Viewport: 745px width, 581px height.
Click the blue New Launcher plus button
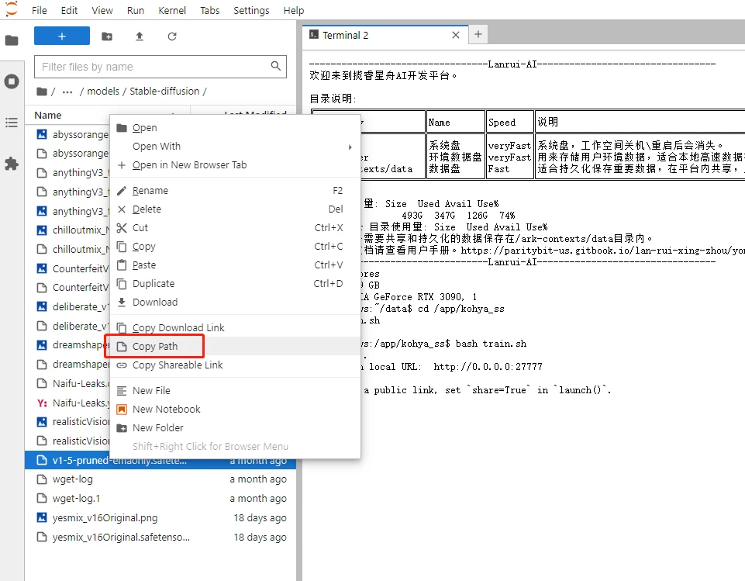pos(62,36)
